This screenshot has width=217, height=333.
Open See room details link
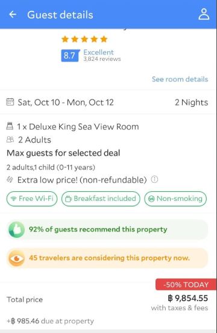[x=180, y=79]
